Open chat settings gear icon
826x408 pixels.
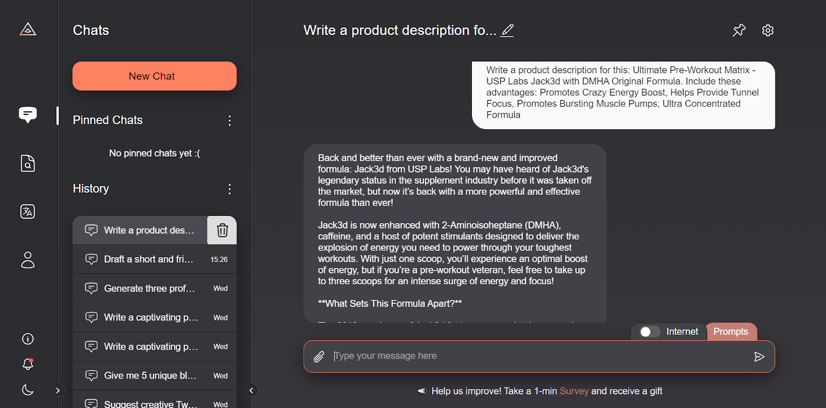[768, 30]
